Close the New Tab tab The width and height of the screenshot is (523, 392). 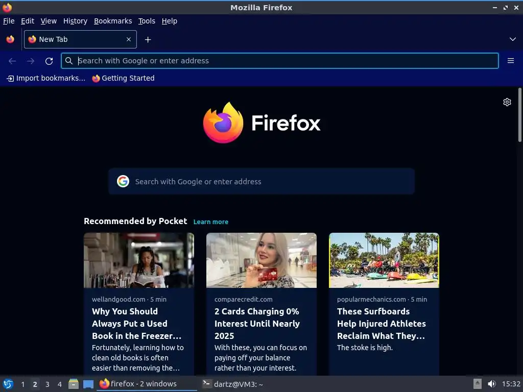click(129, 39)
